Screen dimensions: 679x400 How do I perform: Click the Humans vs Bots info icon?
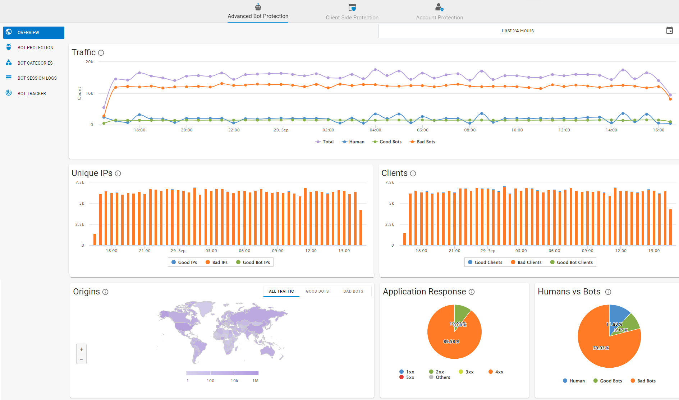coord(608,292)
